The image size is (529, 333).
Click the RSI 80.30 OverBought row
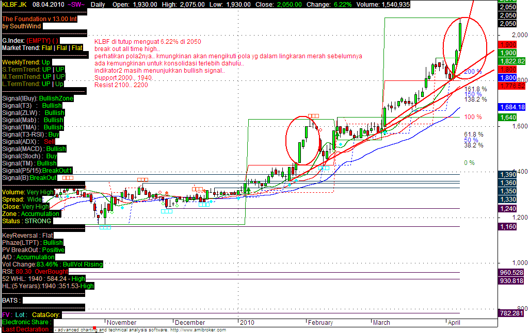(x=35, y=272)
